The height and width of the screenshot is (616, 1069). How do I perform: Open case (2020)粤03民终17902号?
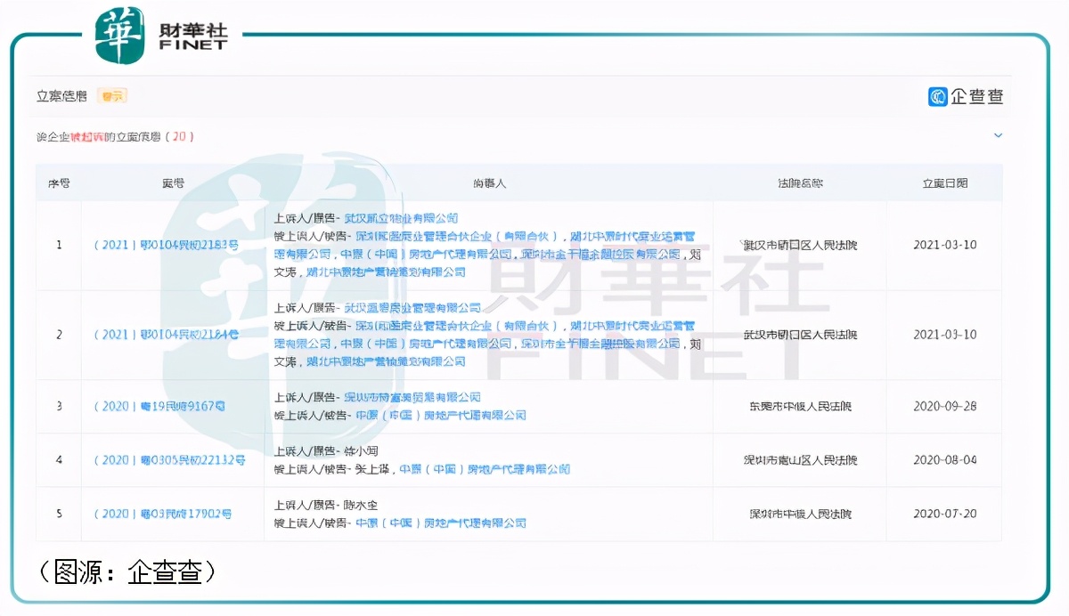click(162, 514)
